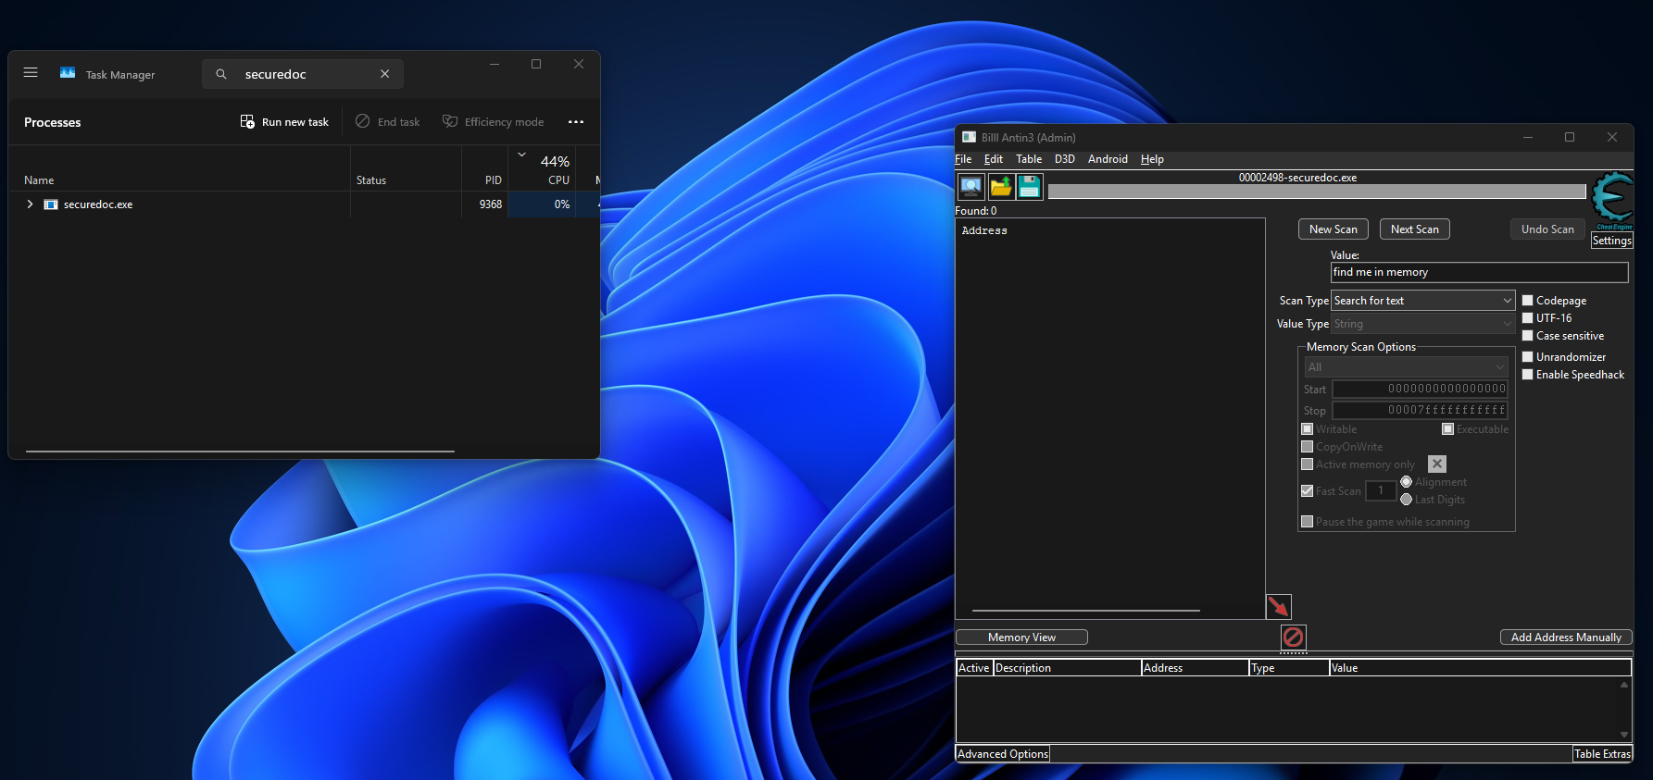Click the red no-entry clear list icon
This screenshot has height=780, width=1653.
1294,637
